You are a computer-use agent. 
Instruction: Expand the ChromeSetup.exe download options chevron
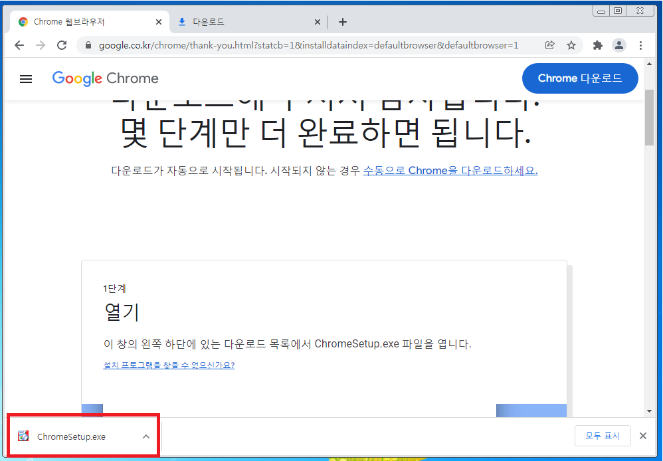point(146,436)
